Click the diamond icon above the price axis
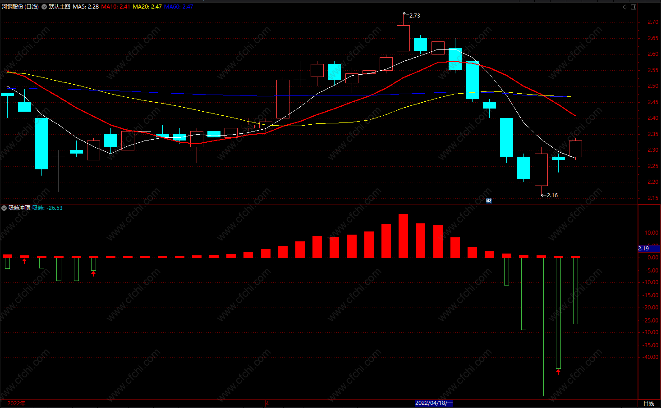This screenshot has width=661, height=408. 625,7
